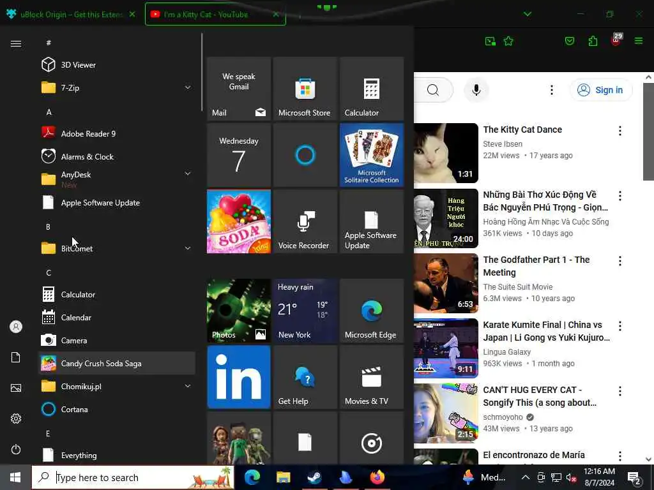This screenshot has height=490, width=654.
Task: Click the YouTube page vertical scrollbar
Action: pyautogui.click(x=648, y=131)
